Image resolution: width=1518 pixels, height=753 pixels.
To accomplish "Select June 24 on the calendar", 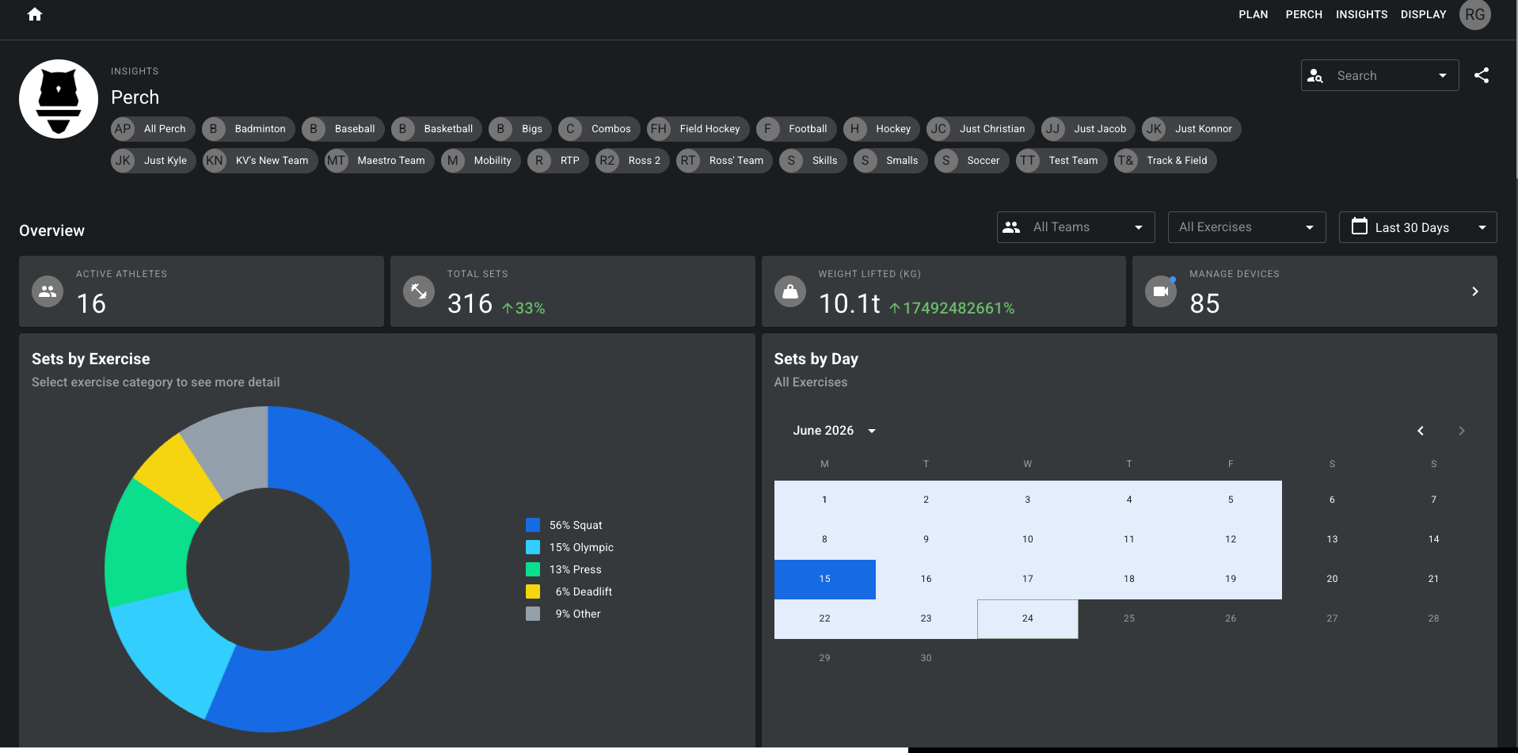I will tap(1028, 618).
